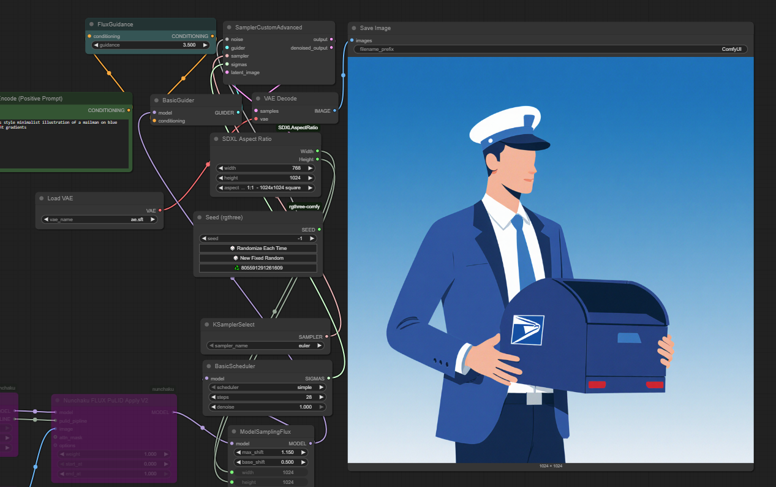
Task: Increase steps 28 with right arrow
Action: [x=322, y=398]
